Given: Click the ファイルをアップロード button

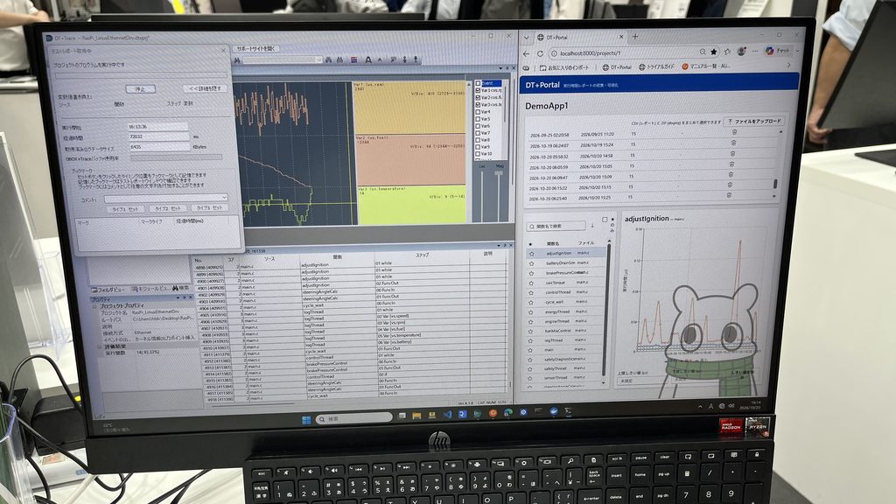Looking at the screenshot, I should (x=753, y=121).
